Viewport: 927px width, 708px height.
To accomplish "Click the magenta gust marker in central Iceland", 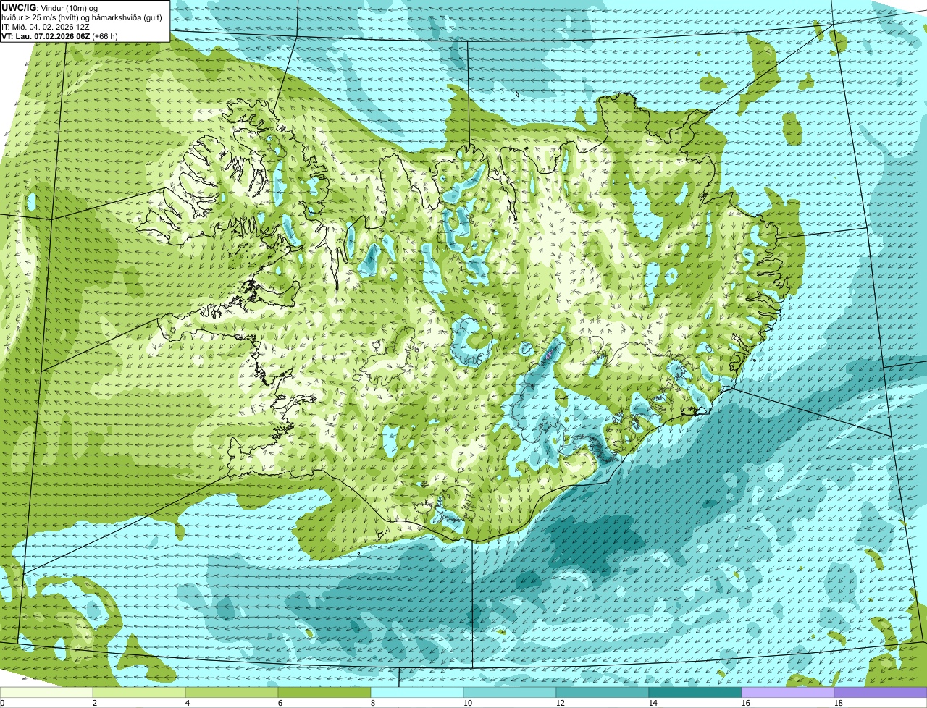I will pyautogui.click(x=548, y=355).
